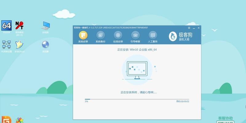Click the 极客狗 装机大师 logo

[x=181, y=37]
